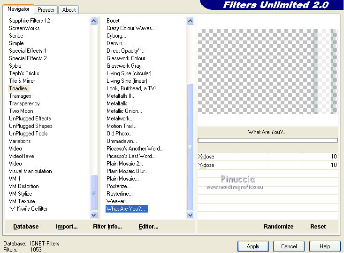Choose Living Sine (circular) filter

(129, 73)
